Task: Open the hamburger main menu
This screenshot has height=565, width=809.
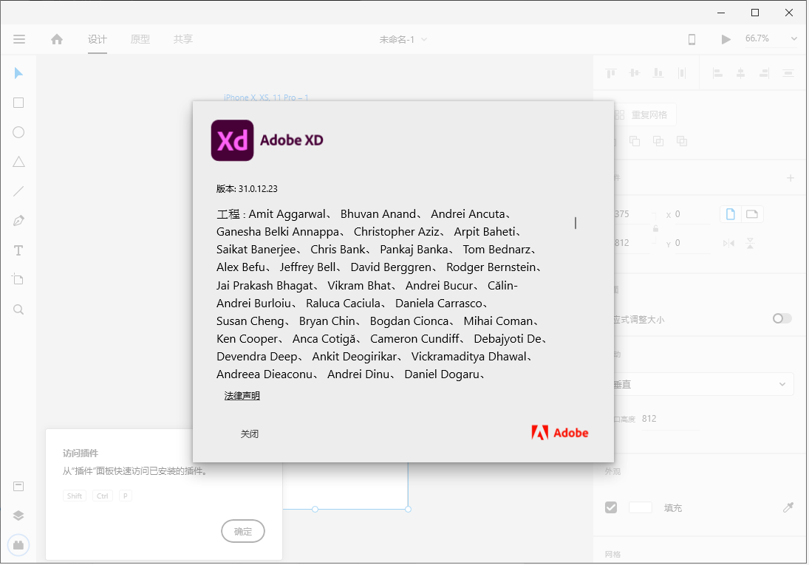Action: pyautogui.click(x=19, y=39)
